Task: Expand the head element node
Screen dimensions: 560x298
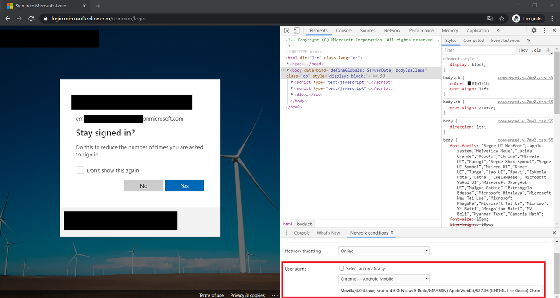Action: (x=288, y=64)
